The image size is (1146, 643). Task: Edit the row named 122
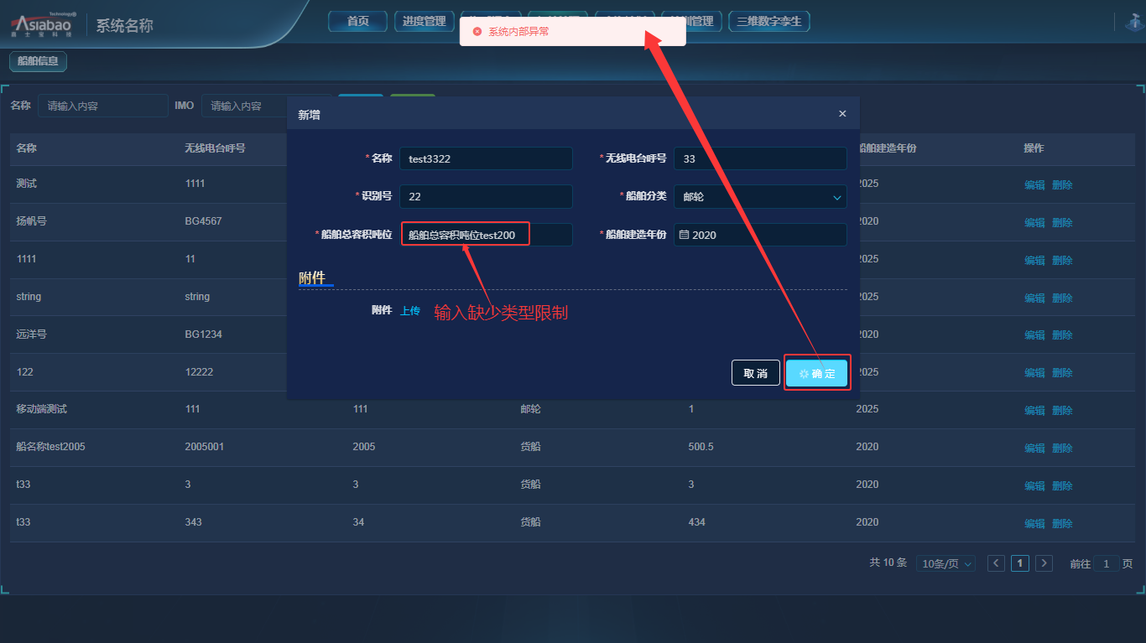click(1034, 373)
